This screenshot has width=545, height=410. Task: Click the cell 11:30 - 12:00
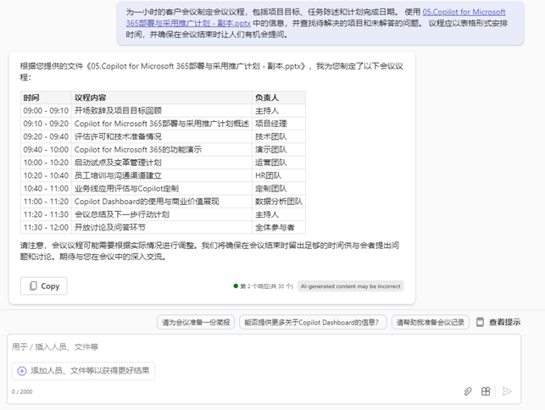(46, 227)
